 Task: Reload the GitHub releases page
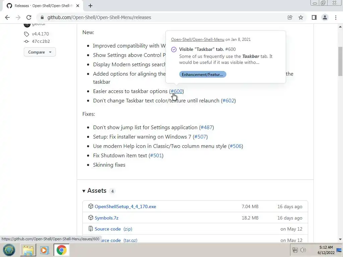(29, 17)
